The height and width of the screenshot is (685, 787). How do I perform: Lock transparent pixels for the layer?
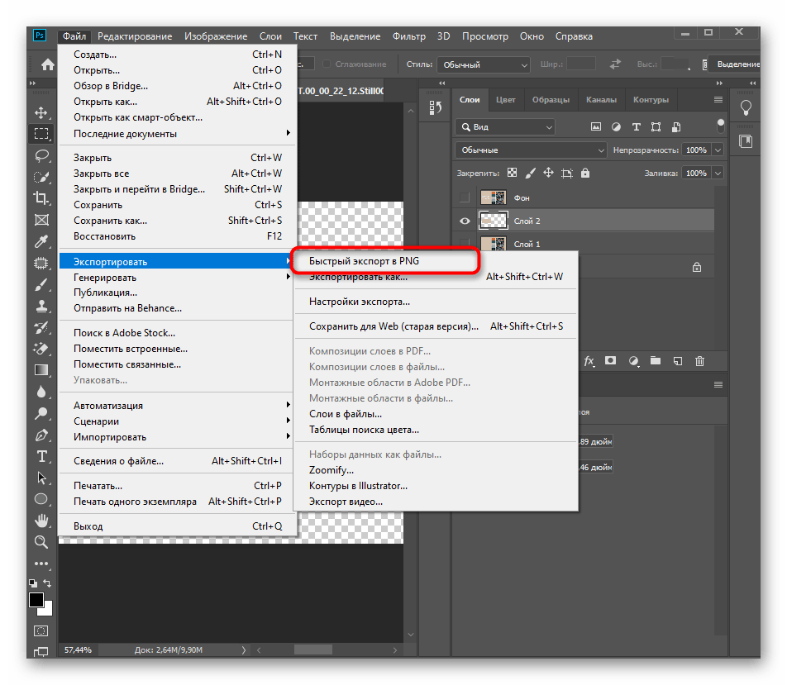512,173
